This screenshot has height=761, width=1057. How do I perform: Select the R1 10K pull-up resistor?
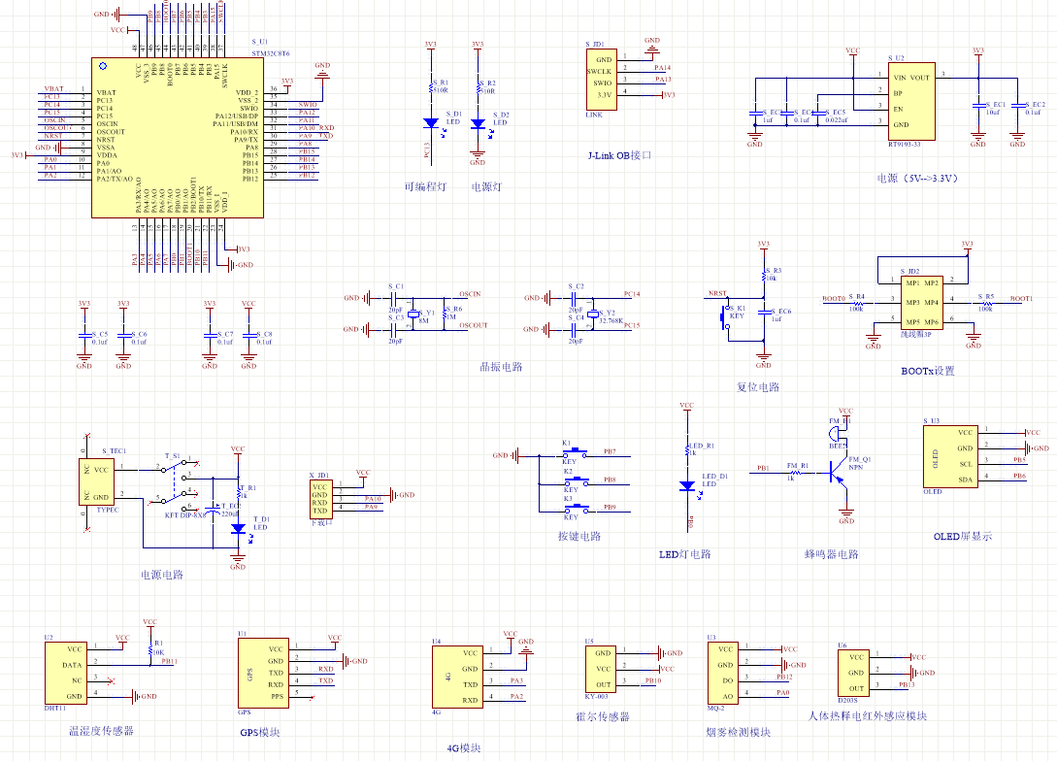tap(149, 649)
